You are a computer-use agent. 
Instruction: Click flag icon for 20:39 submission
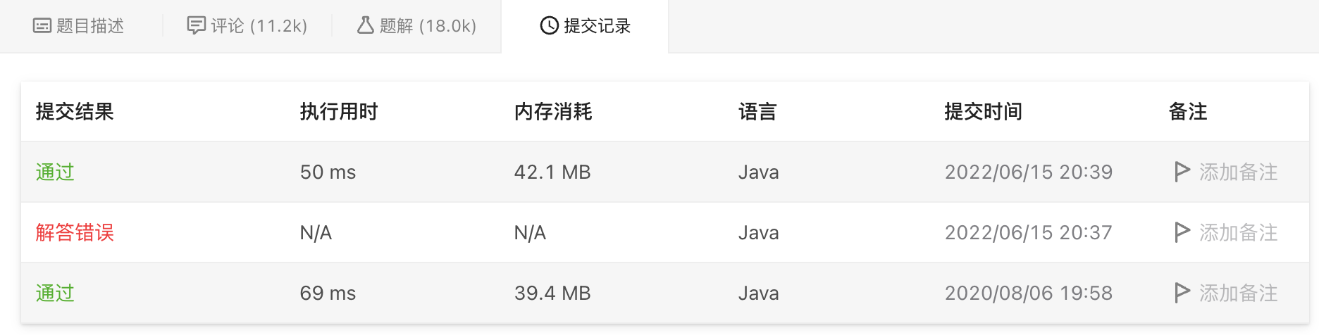[x=1182, y=172]
